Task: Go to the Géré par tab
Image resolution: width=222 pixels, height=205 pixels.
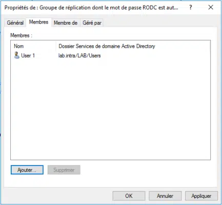Action: [x=92, y=23]
